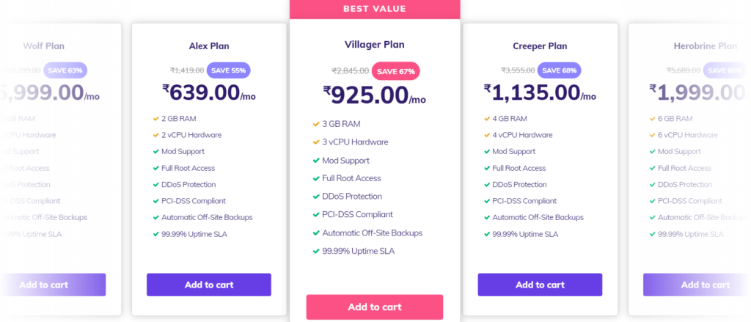Click the ₹925.00 Villager price
Screen dimensions: 751x322
[x=374, y=95]
